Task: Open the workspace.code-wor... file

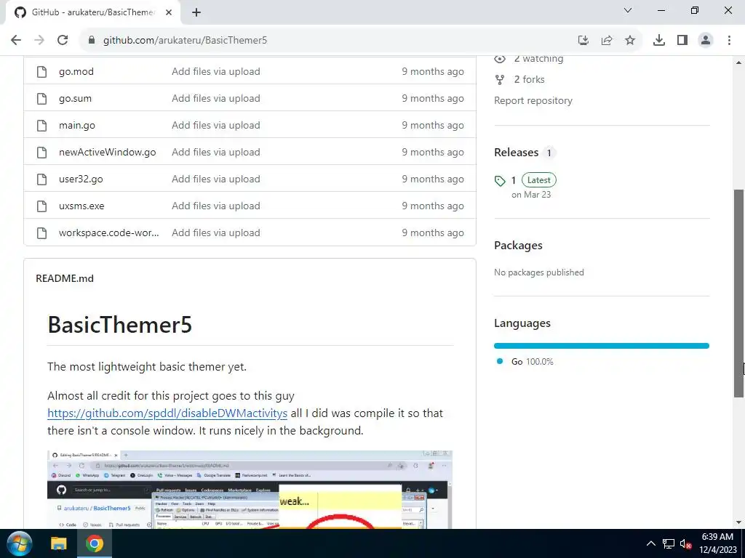Action: click(109, 233)
